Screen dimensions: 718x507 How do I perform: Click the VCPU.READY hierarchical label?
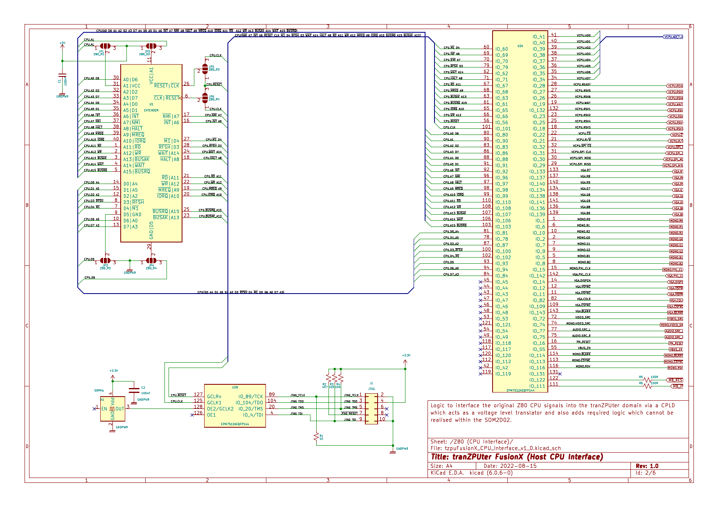point(675,86)
